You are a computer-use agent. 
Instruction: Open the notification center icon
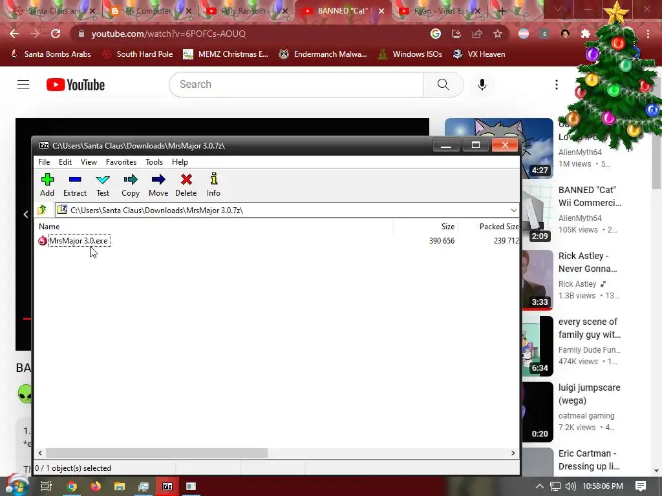[x=641, y=486]
